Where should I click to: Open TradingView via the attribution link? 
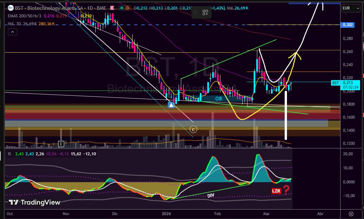pos(34,203)
